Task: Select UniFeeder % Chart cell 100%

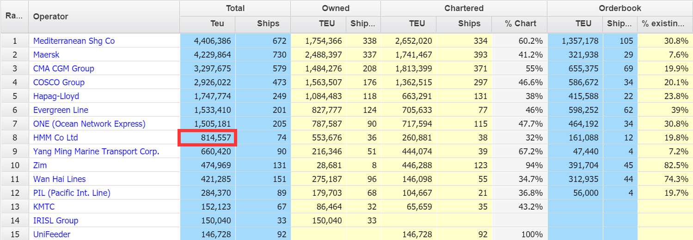Action: 520,234
